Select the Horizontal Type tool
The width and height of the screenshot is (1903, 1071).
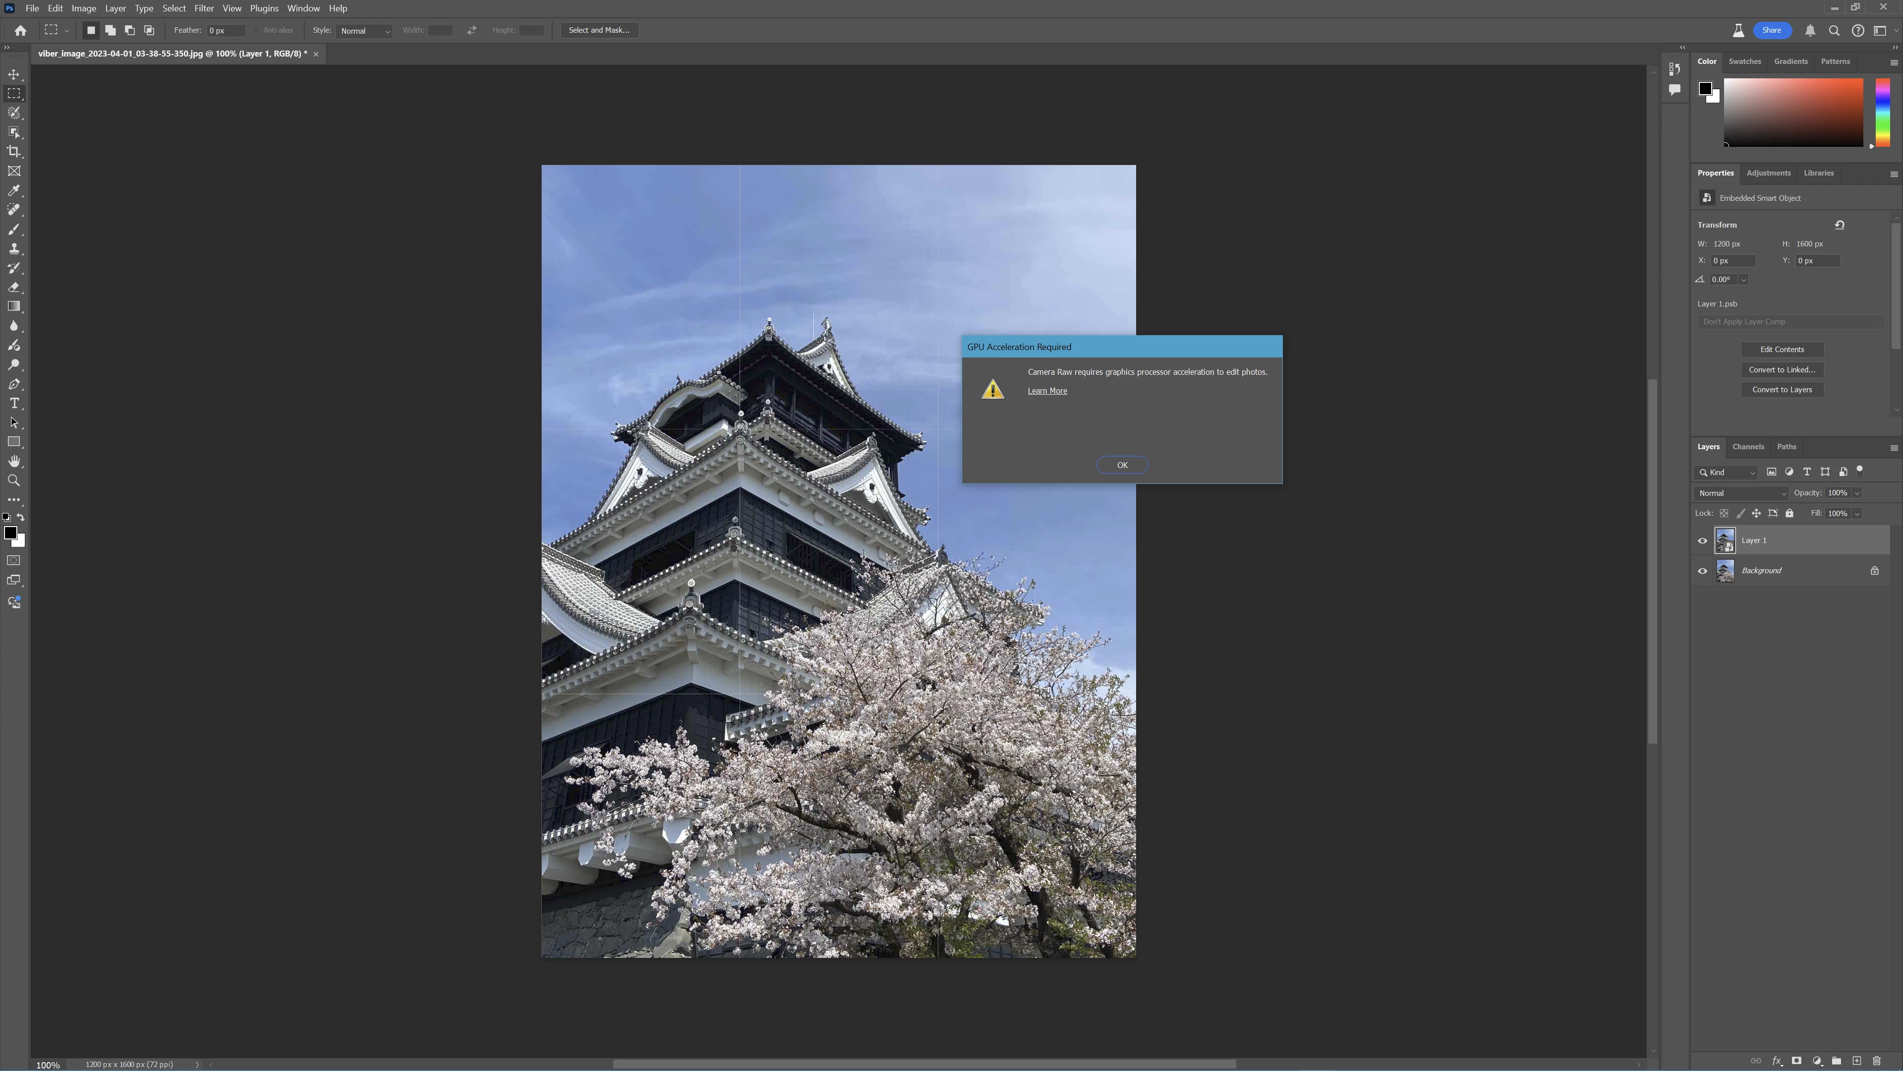click(x=14, y=404)
